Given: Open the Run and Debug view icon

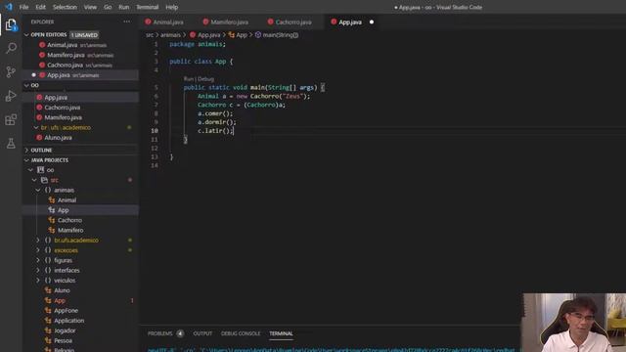Looking at the screenshot, I should click(x=11, y=96).
